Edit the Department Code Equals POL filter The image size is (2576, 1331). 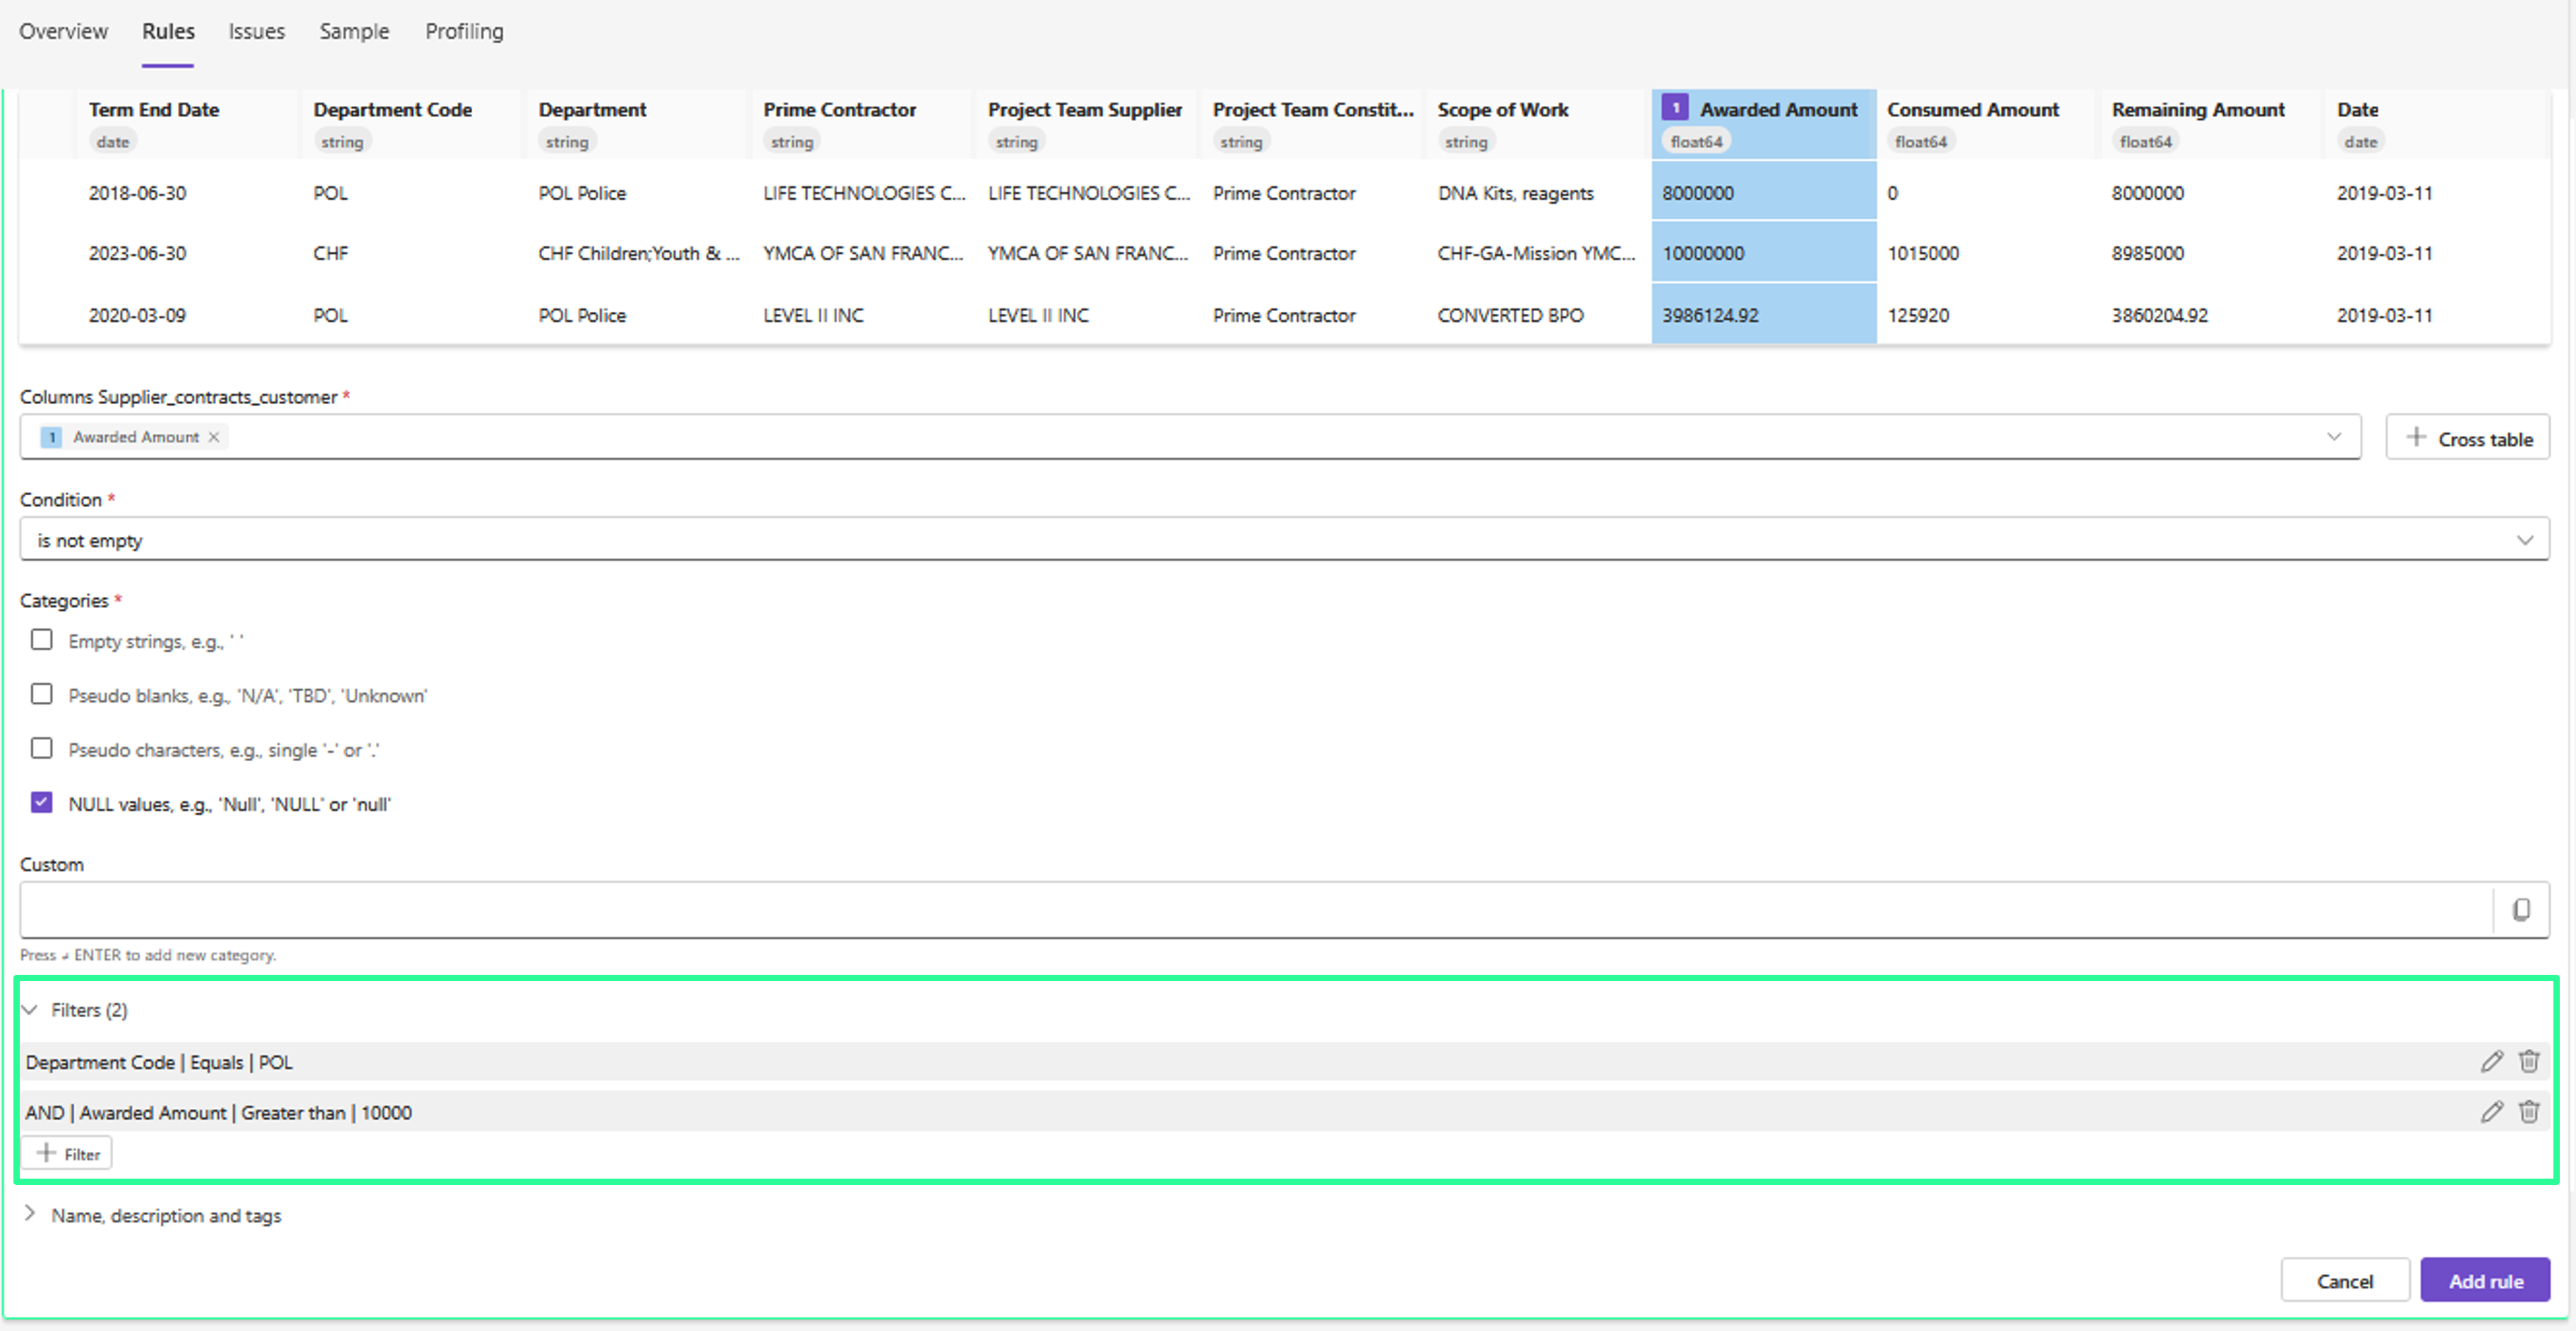tap(2491, 1061)
